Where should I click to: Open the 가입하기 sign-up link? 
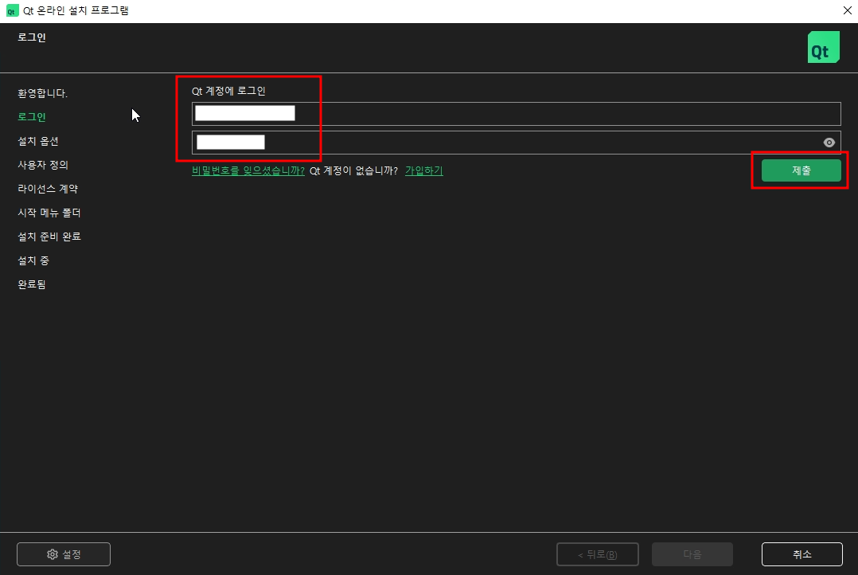(x=424, y=171)
